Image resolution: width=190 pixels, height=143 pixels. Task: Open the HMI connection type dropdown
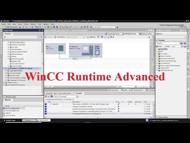(x=84, y=37)
